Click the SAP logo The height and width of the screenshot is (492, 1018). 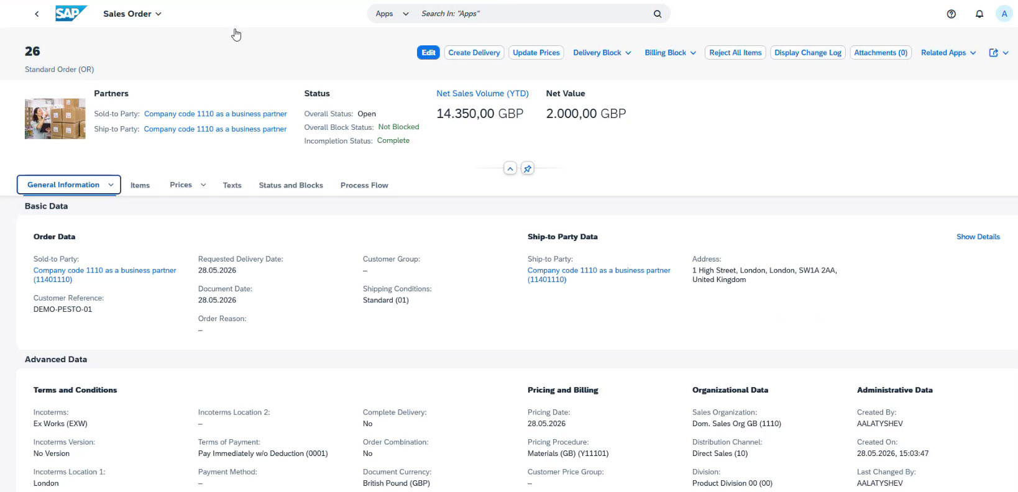pyautogui.click(x=71, y=13)
